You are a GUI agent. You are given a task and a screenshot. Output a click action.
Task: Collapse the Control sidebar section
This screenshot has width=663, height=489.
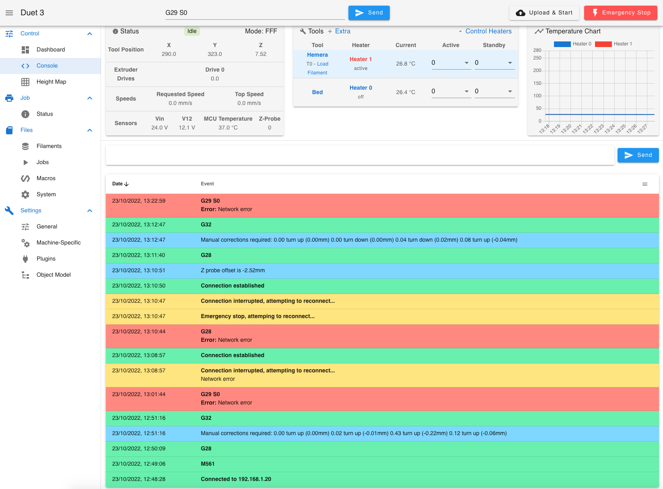tap(90, 34)
